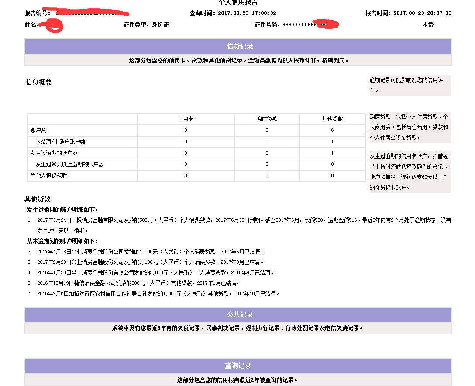Image resolution: width=475 pixels, height=386 pixels.
Task: Select the 发生过逾期的账户数 row label
Action: pos(54,153)
